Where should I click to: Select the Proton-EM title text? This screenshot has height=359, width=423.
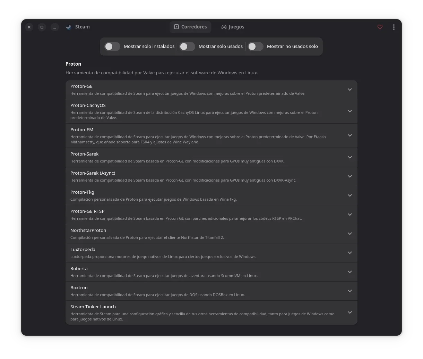click(82, 130)
